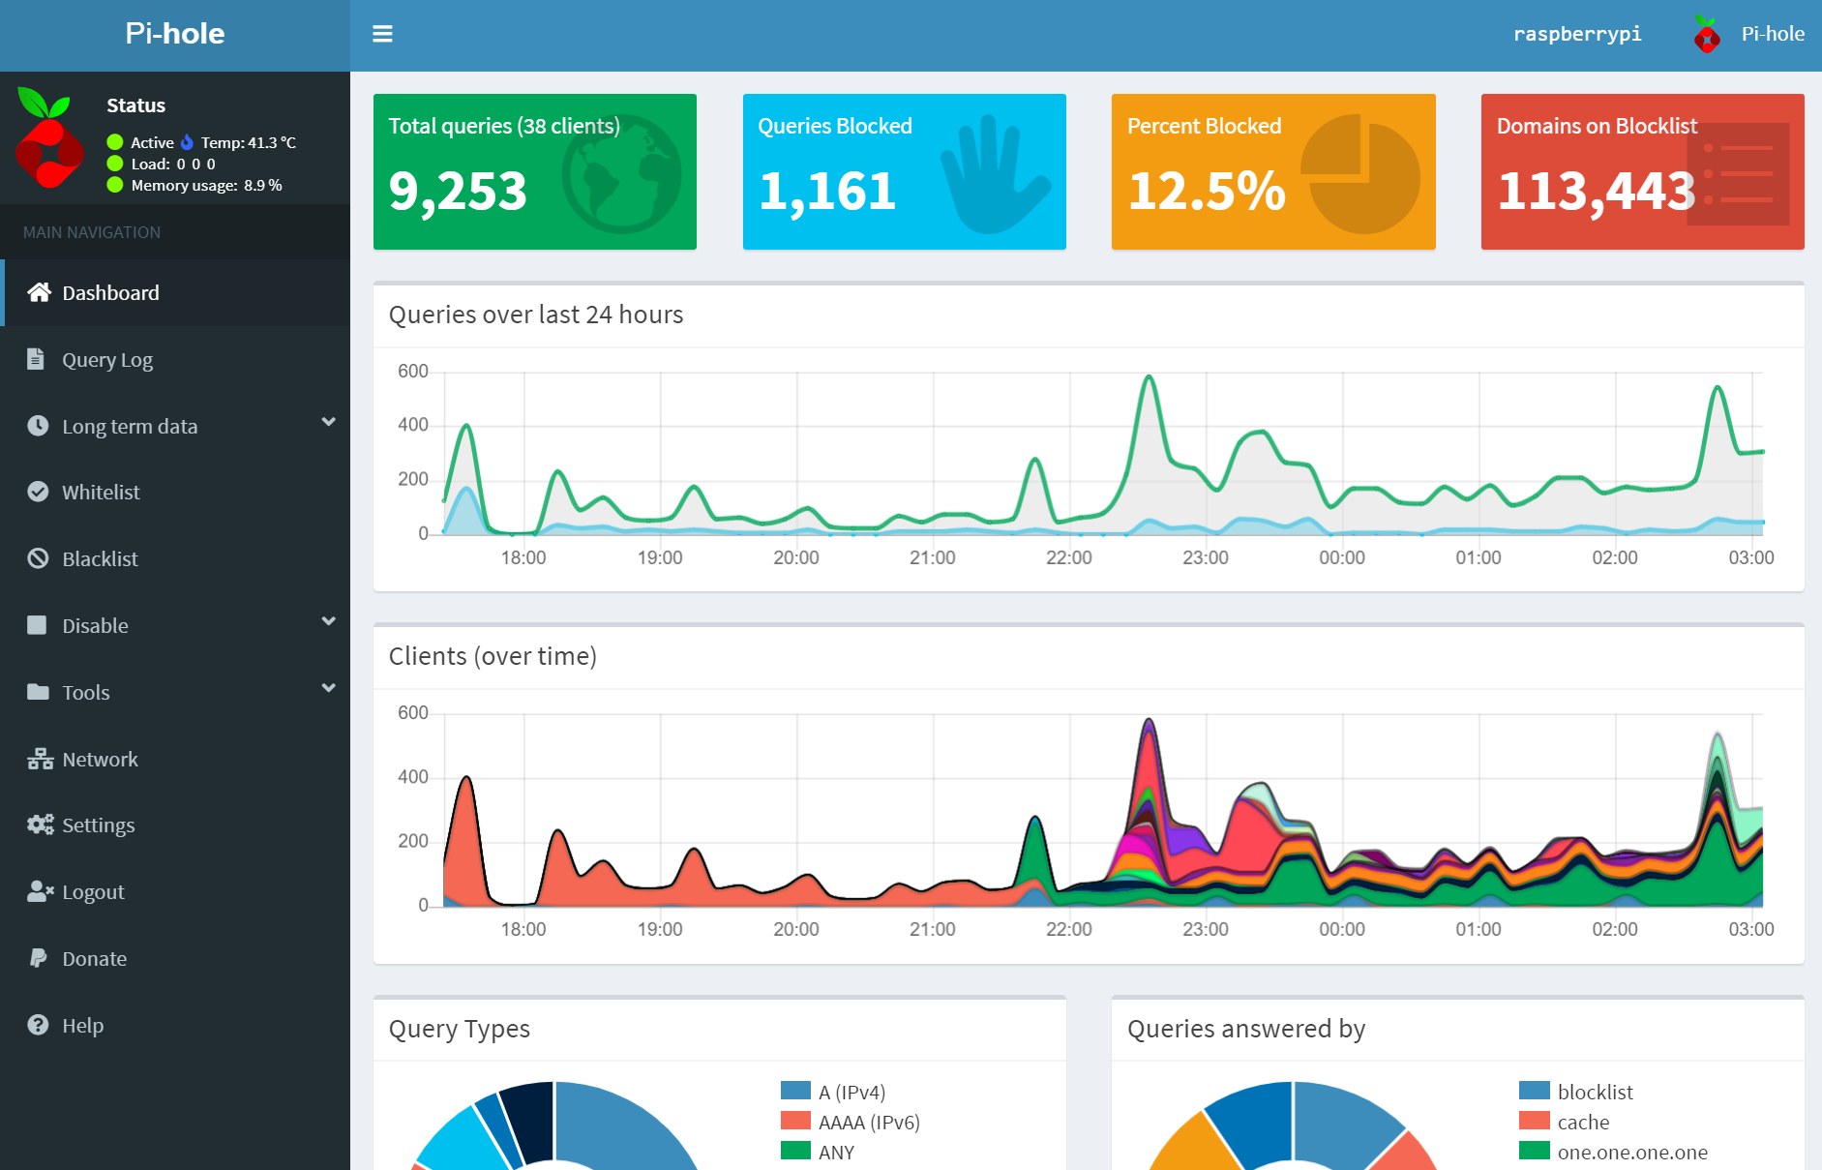Click the Pi-hole title link in header
Screen dimensions: 1822x1170
point(175,34)
